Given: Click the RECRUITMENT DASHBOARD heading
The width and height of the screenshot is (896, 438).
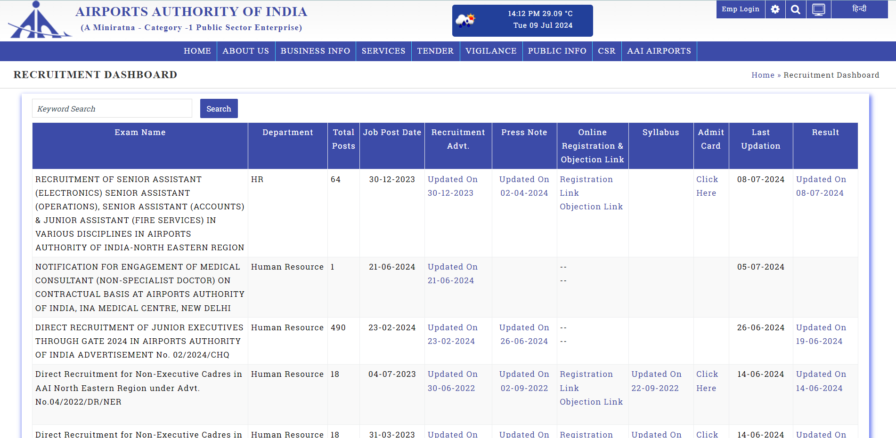Looking at the screenshot, I should [x=96, y=75].
